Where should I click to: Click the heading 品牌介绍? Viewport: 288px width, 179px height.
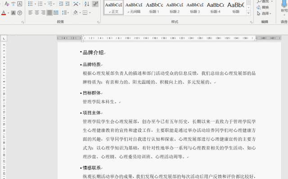coord(93,52)
